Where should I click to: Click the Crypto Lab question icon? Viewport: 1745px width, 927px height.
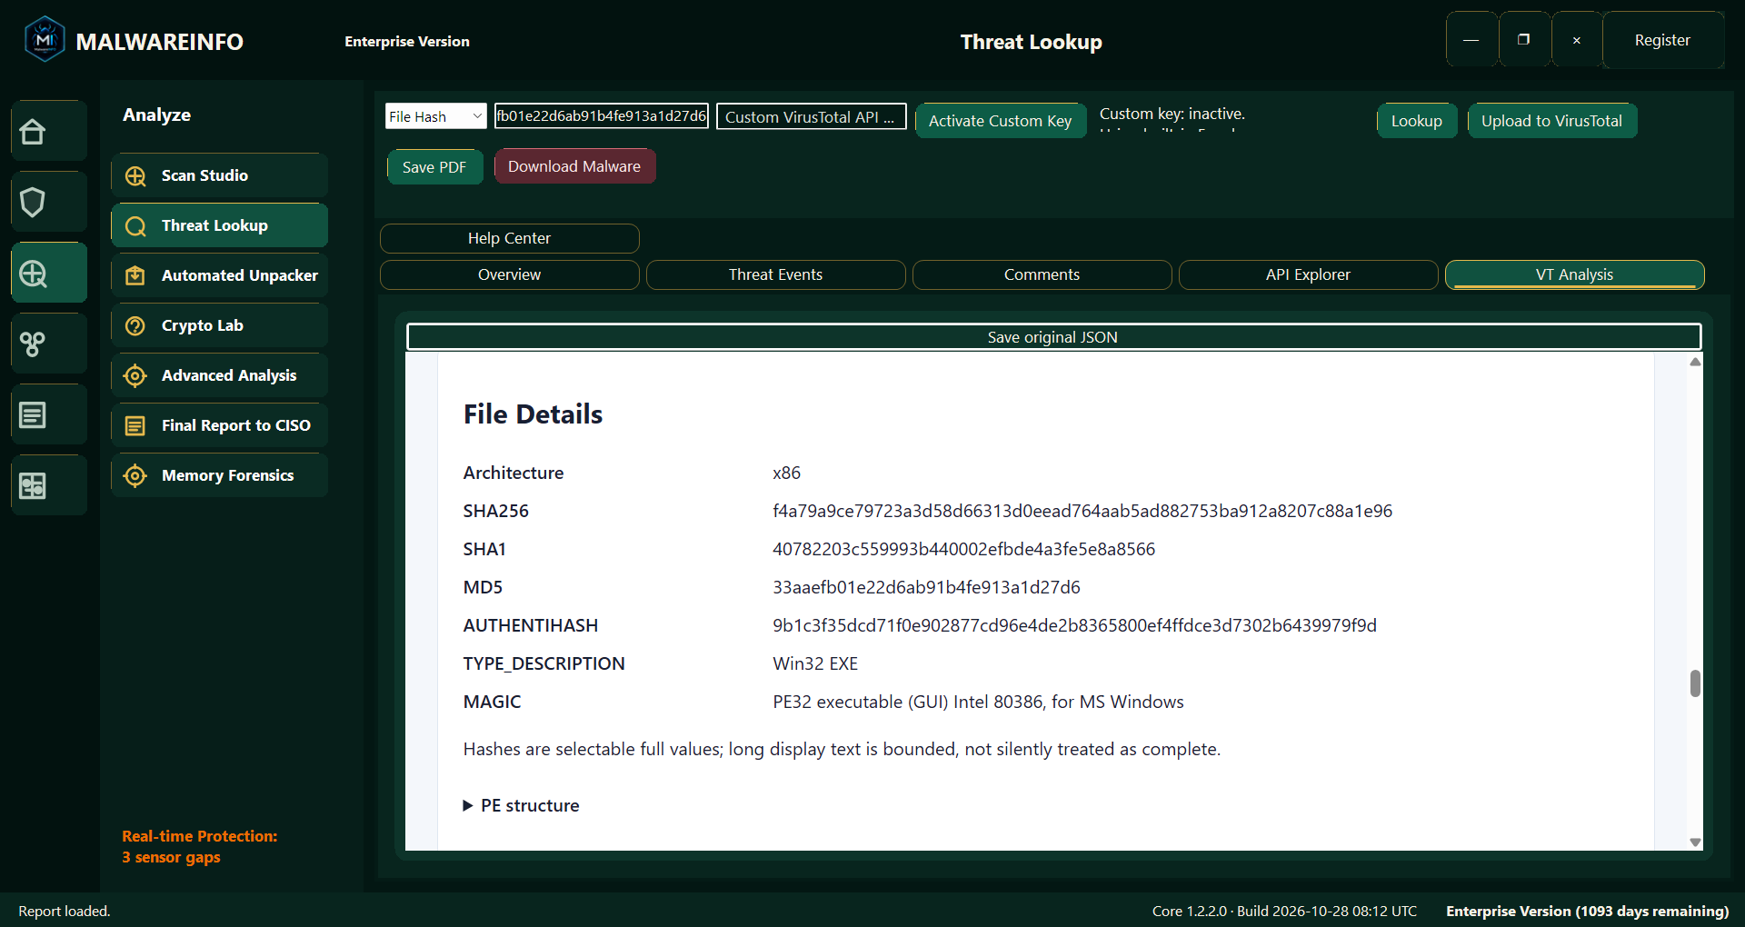coord(135,326)
